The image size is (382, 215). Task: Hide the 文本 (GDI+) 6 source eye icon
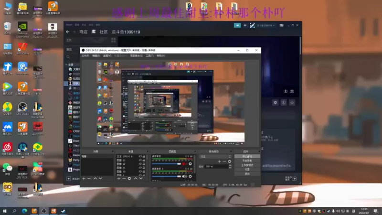pos(140,157)
